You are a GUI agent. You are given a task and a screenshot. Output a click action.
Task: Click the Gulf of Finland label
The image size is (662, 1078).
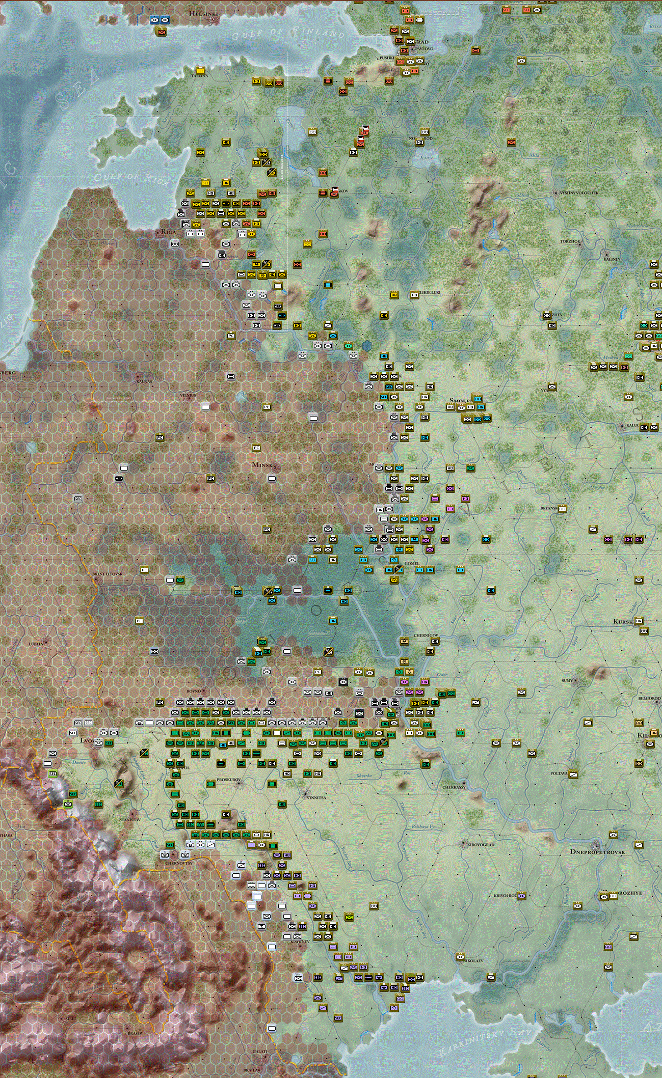point(288,34)
